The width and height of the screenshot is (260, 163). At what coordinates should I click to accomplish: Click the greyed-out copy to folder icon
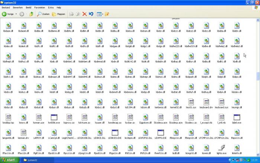click(x=78, y=14)
